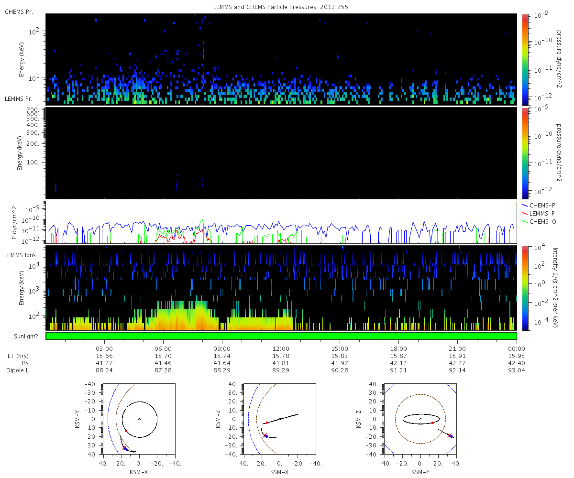574x478 pixels.
Task: Click the red marker in the KSM-X/KSM-Y orbit plot
Action: (x=126, y=431)
